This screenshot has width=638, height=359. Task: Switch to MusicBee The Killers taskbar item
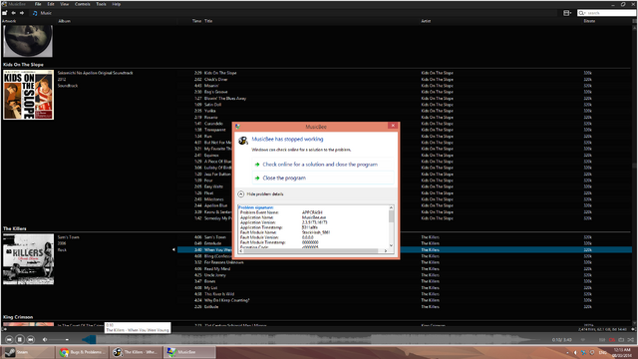coord(137,352)
